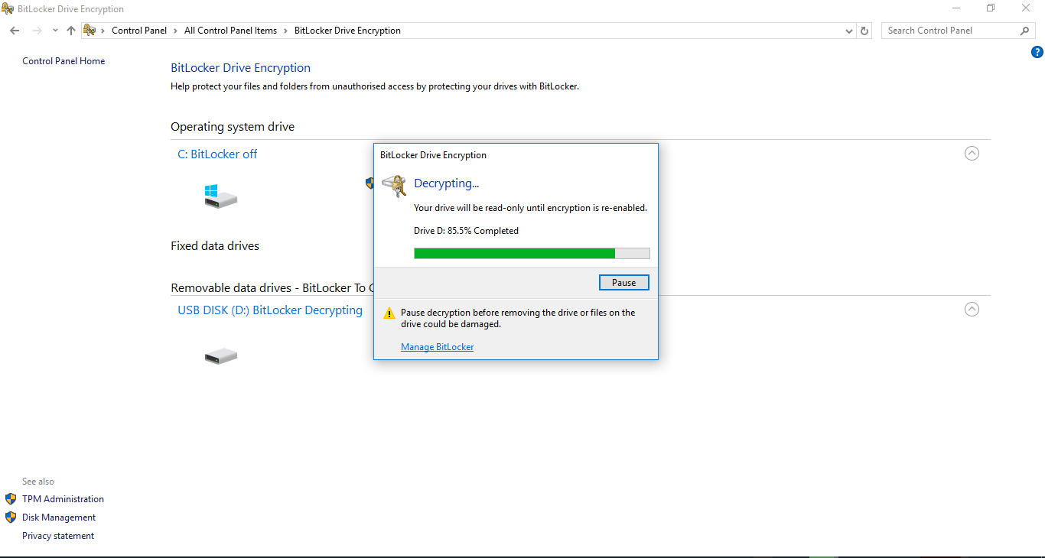Image resolution: width=1045 pixels, height=558 pixels.
Task: Open the address bar history dropdown
Action: [x=849, y=31]
